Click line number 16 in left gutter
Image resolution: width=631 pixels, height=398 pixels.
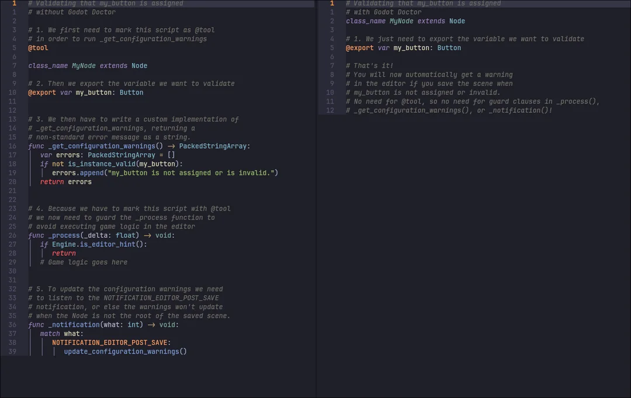12,146
